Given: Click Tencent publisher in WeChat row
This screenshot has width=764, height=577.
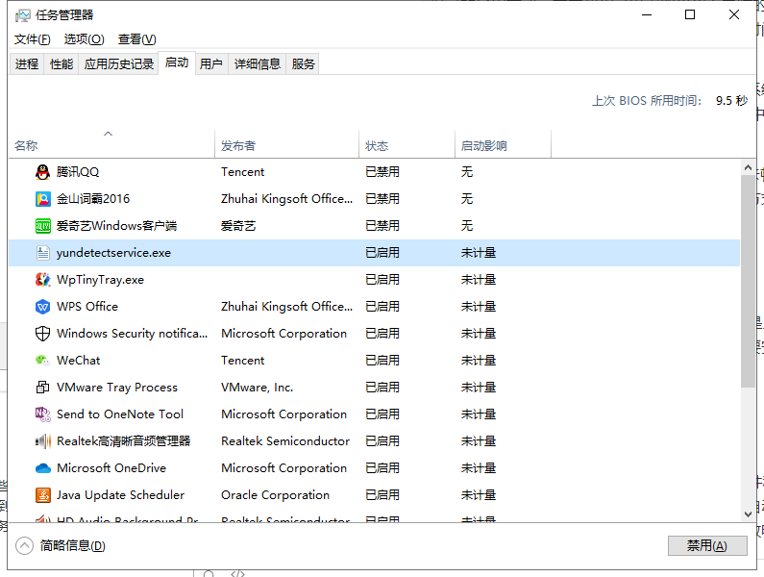Looking at the screenshot, I should click(x=242, y=361).
